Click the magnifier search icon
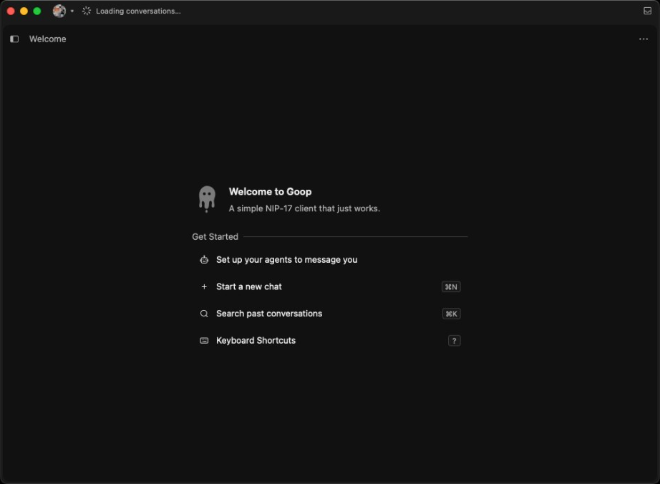Image resolution: width=660 pixels, height=484 pixels. point(204,314)
